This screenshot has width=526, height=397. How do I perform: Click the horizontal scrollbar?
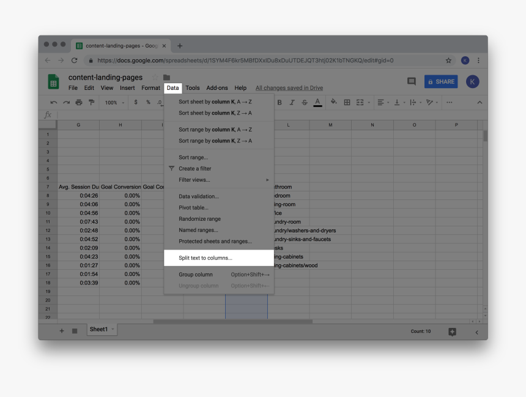click(233, 321)
